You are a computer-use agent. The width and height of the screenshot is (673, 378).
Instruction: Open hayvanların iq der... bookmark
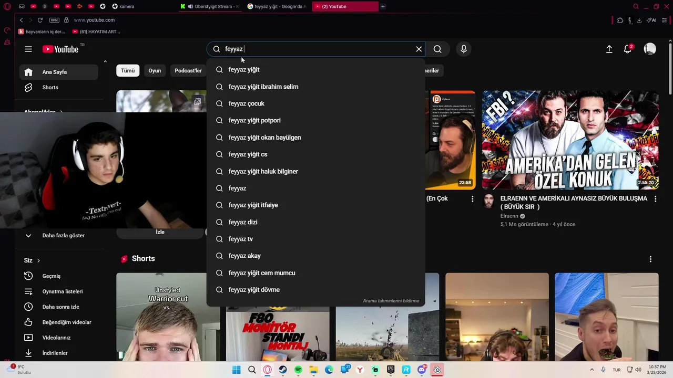[x=42, y=31]
